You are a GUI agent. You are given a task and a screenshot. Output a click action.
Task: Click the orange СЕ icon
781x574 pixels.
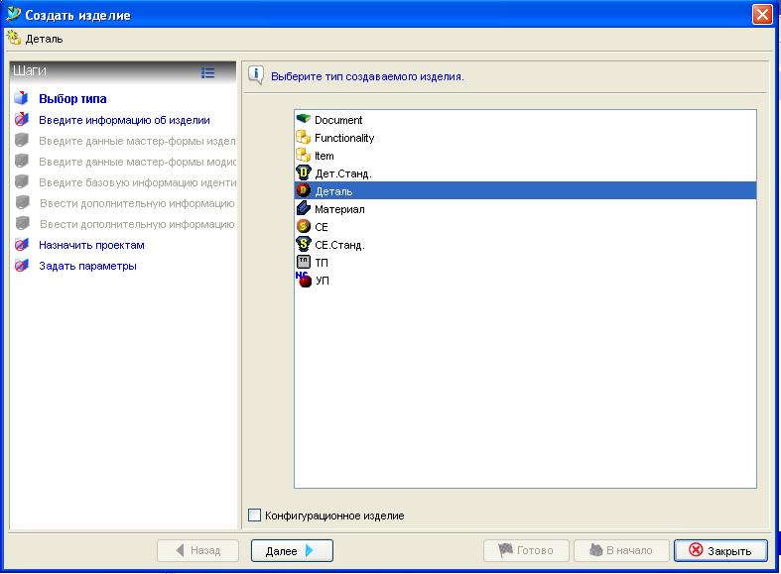304,226
